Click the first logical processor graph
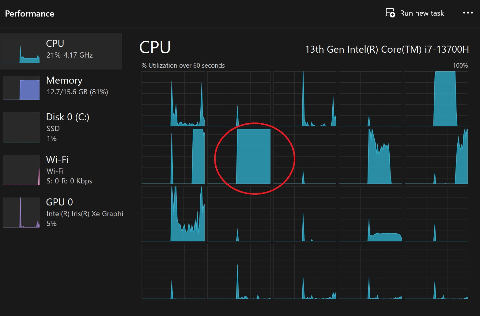The width and height of the screenshot is (480, 316). coord(173,99)
